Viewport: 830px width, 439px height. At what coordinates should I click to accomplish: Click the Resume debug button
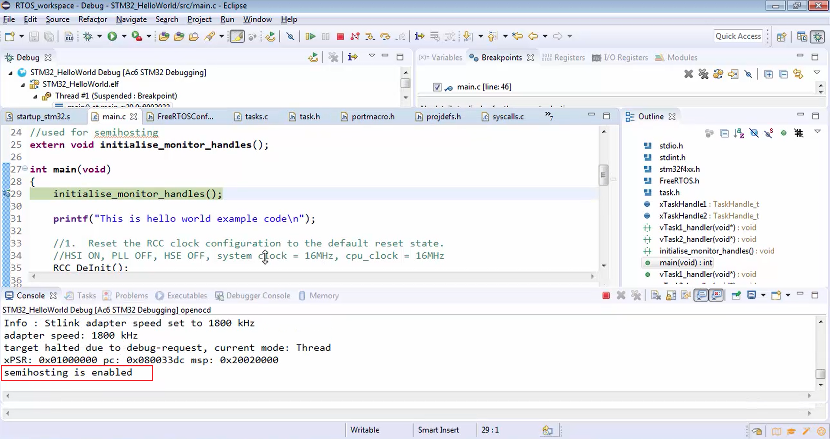310,36
